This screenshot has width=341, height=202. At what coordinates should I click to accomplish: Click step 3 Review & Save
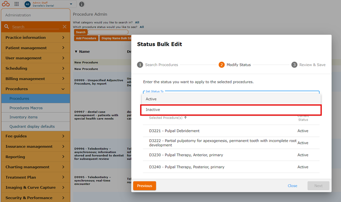coord(308,65)
